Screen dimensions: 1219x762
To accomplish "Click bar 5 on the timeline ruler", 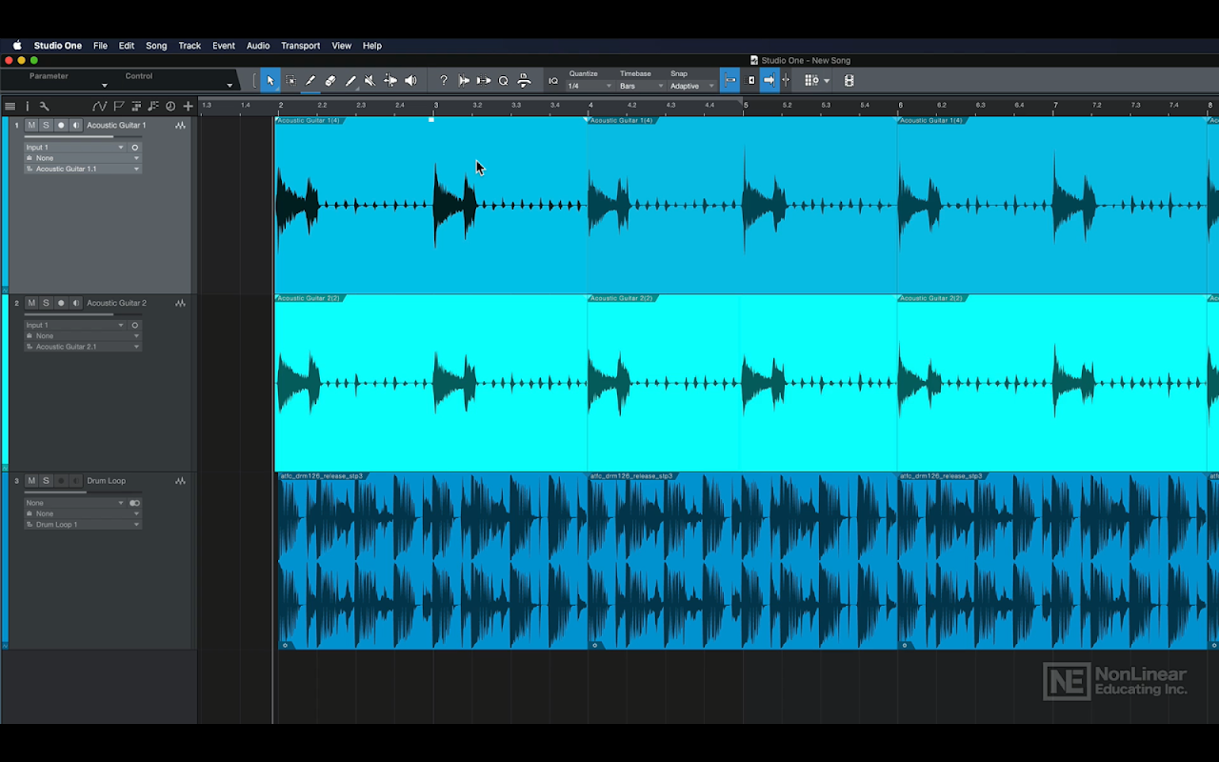I will [745, 106].
